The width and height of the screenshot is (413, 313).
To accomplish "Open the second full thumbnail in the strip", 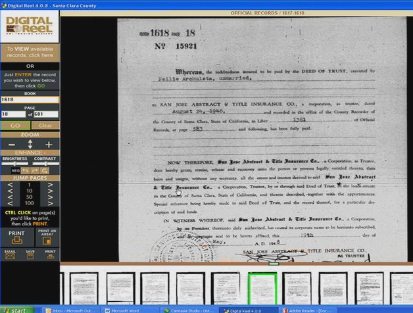I will click(x=120, y=289).
